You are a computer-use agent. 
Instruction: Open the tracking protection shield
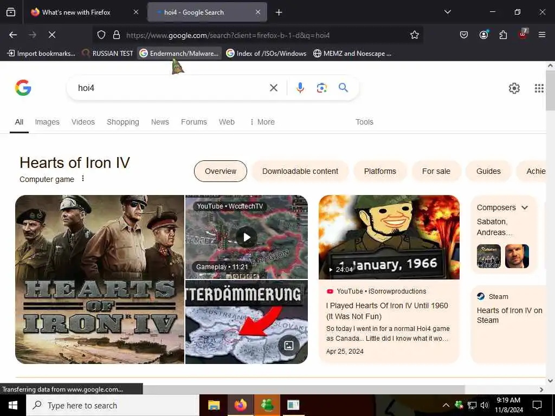click(101, 35)
